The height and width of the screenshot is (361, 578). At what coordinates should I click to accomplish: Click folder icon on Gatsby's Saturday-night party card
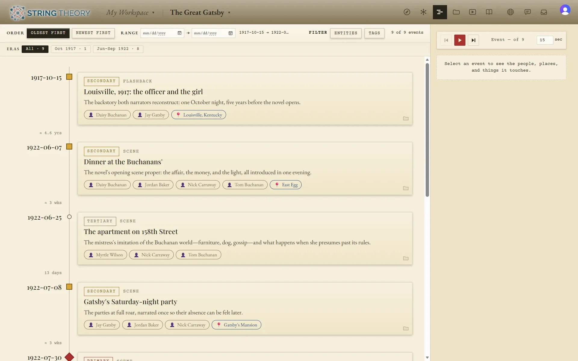pos(406,329)
